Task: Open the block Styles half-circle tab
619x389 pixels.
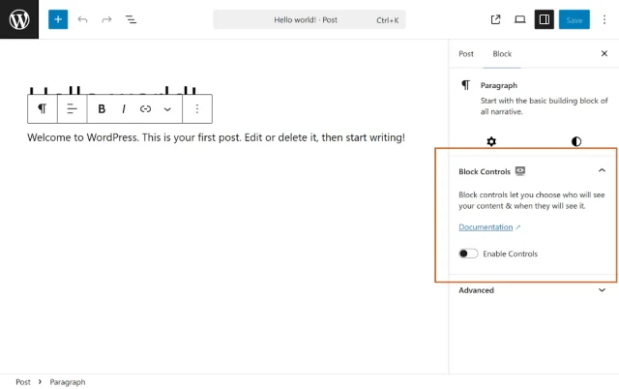Action: [576, 141]
